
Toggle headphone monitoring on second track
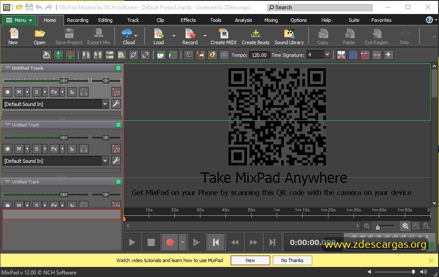click(84, 149)
